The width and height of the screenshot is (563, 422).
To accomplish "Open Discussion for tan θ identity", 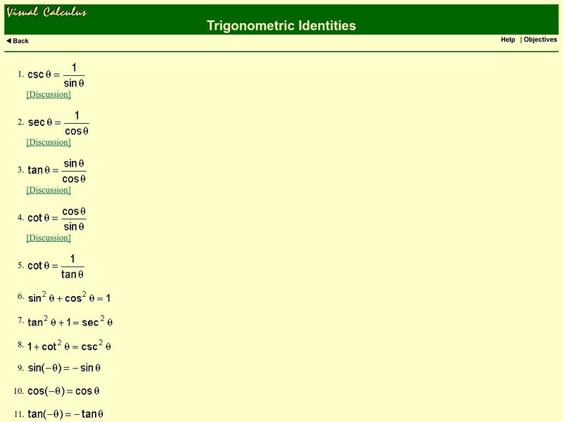I will [x=49, y=190].
